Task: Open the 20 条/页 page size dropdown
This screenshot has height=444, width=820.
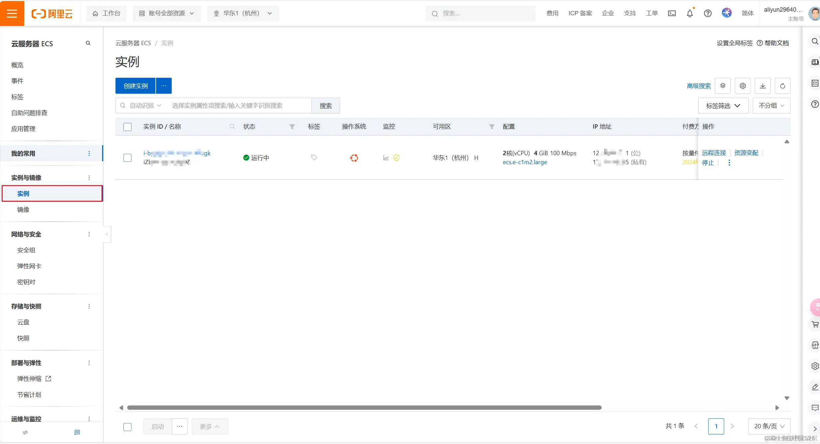Action: [769, 426]
